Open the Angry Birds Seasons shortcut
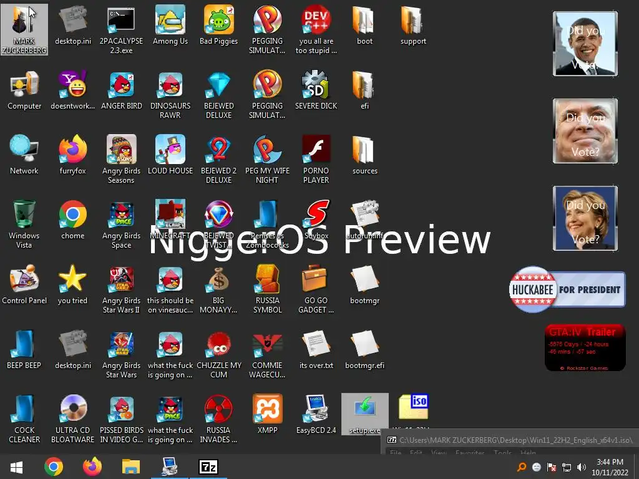 pos(121,159)
